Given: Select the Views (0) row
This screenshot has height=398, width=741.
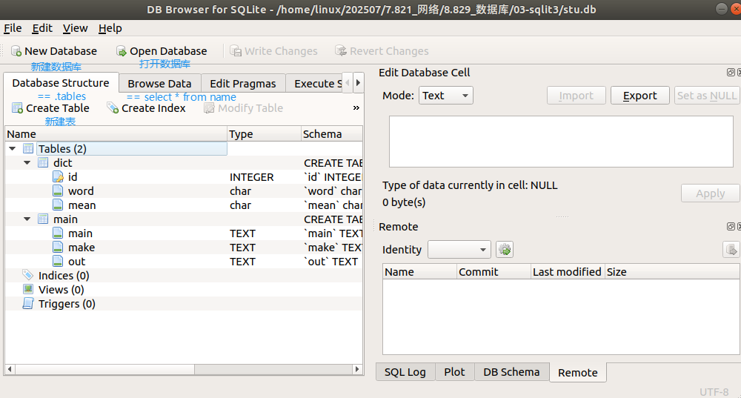Looking at the screenshot, I should [x=184, y=290].
